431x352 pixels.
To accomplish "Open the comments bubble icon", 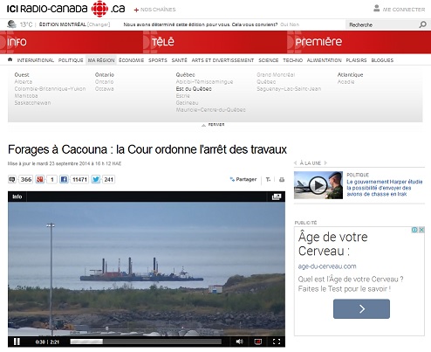I will (x=12, y=179).
